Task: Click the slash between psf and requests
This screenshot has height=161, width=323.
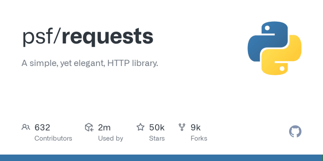Action: click(x=57, y=37)
